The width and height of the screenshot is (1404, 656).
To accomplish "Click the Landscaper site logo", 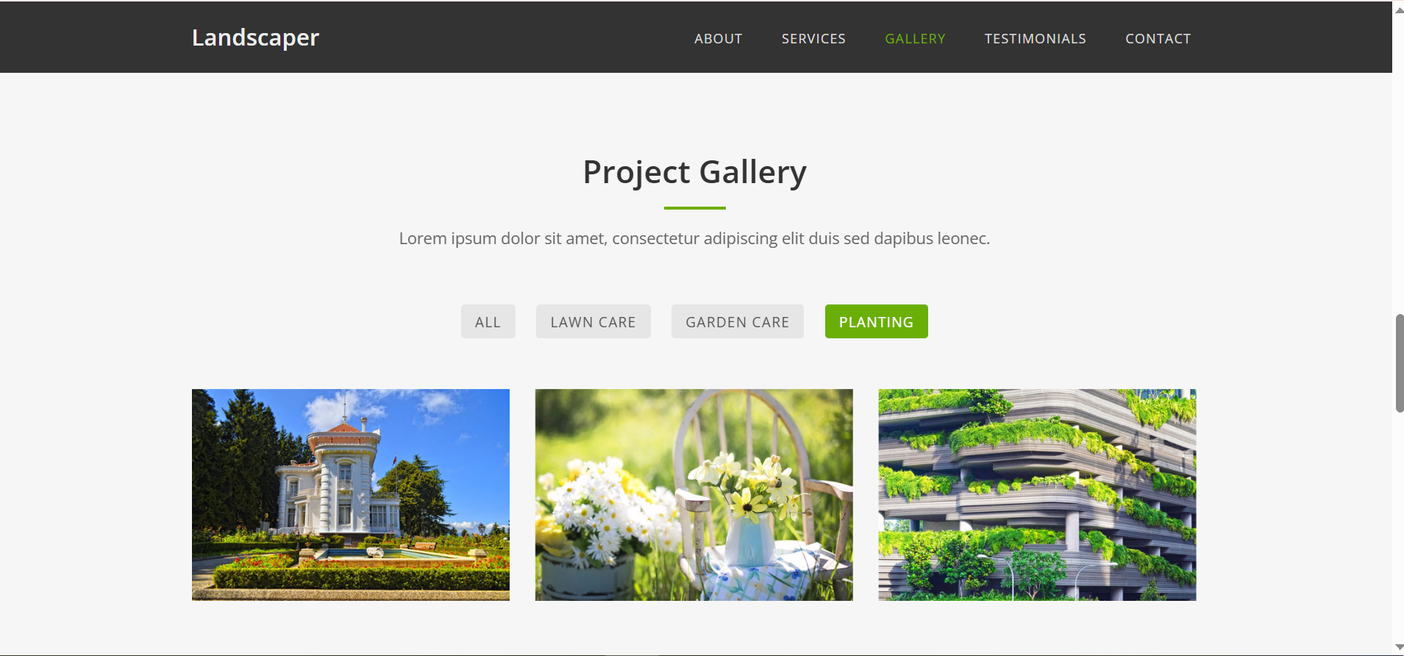I will click(x=255, y=38).
